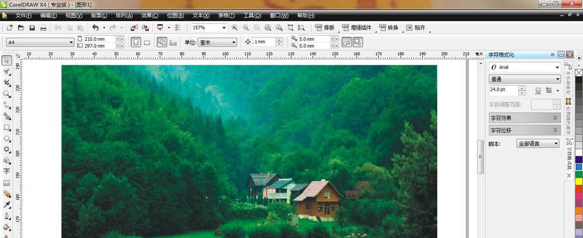
Task: Pick the red swatch in the color palette
Action: click(x=578, y=190)
